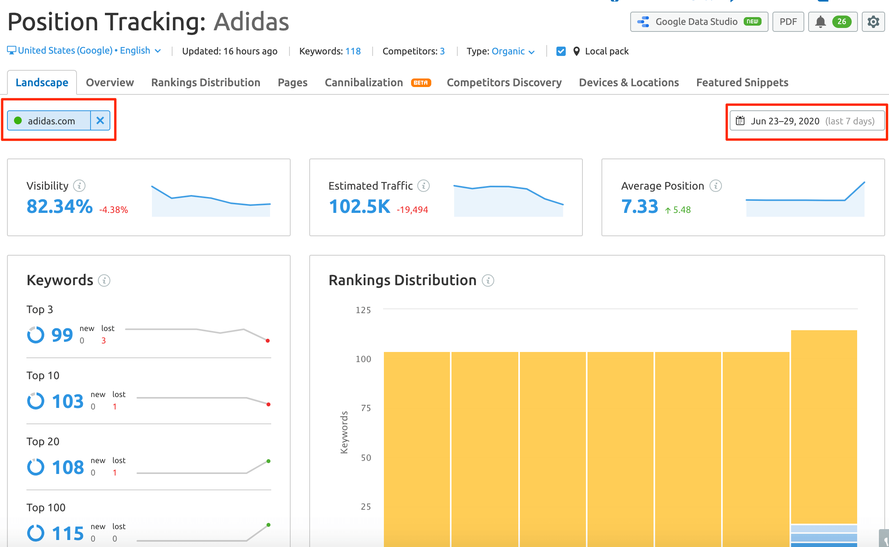Remove adidas.com domain filter
Viewport: 889px width, 547px height.
pos(100,120)
